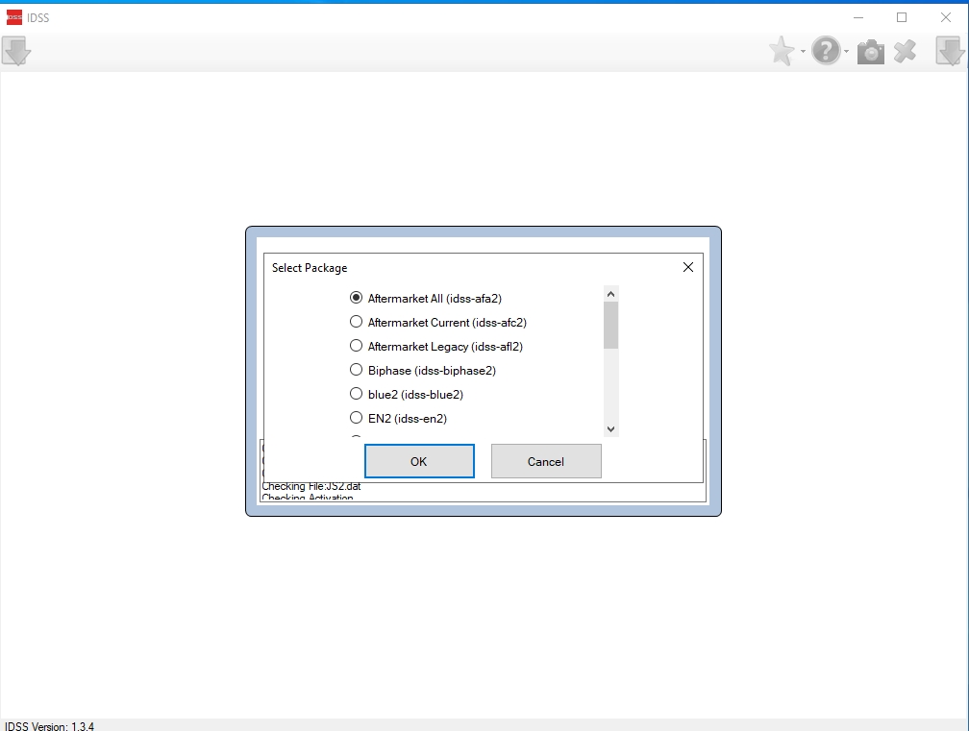Select the Aftermarket All (idss-afa2) option
Screen dimensions: 969x731
point(357,298)
